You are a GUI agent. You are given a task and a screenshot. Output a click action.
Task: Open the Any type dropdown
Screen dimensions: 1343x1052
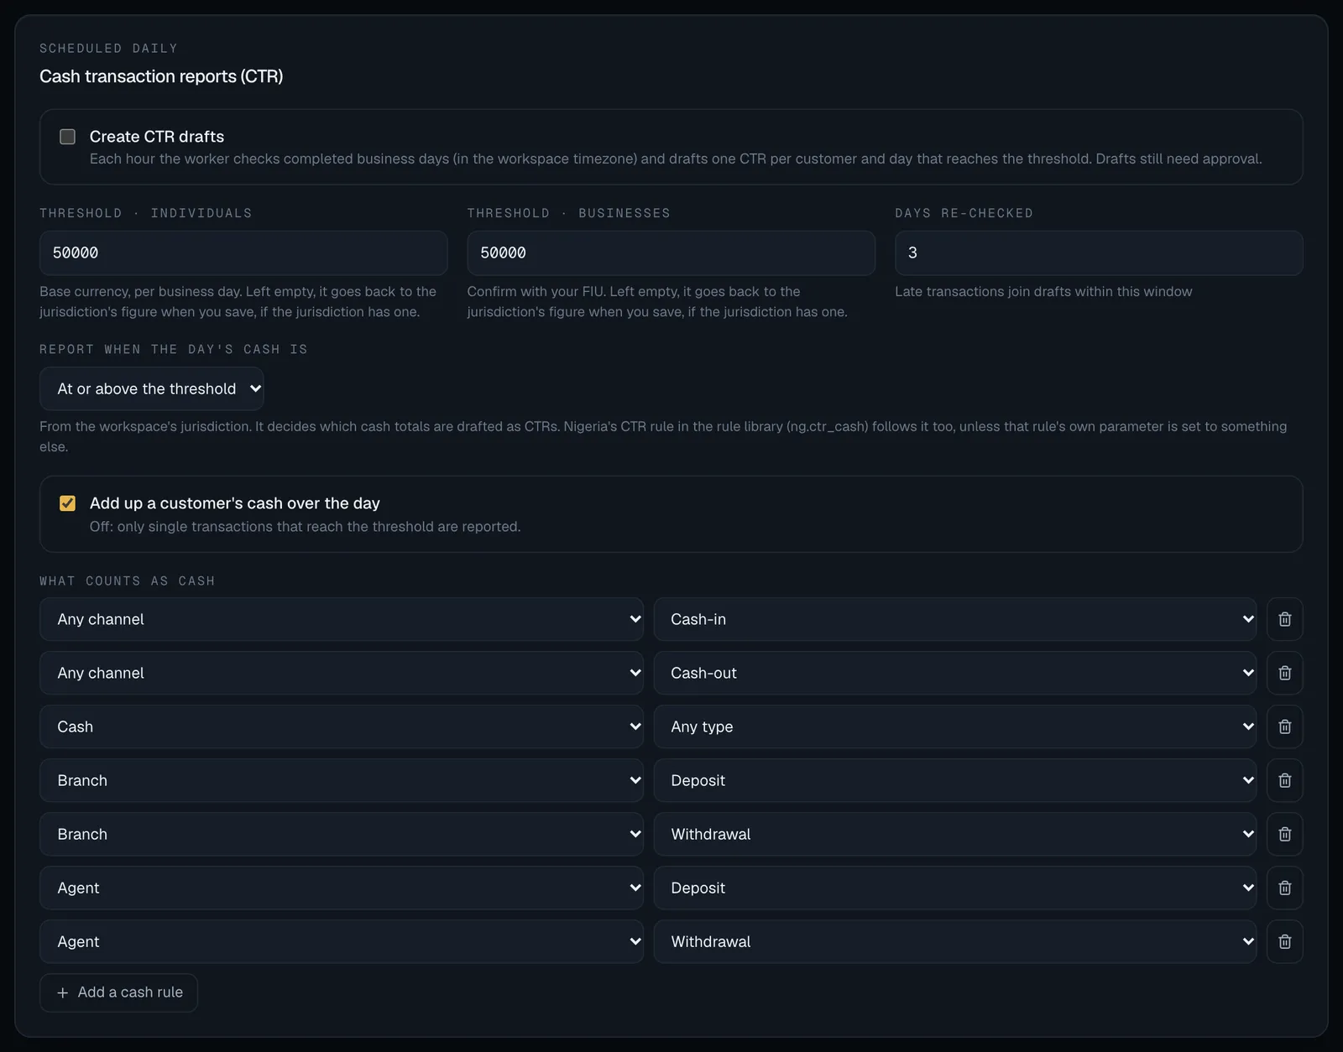click(x=955, y=727)
